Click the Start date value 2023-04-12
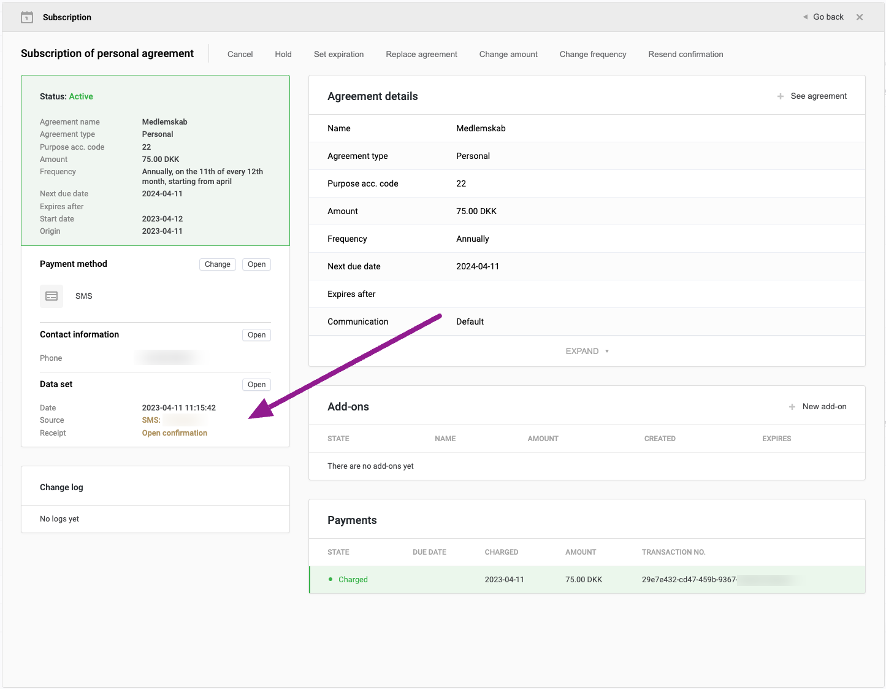The image size is (886, 689). (x=162, y=219)
